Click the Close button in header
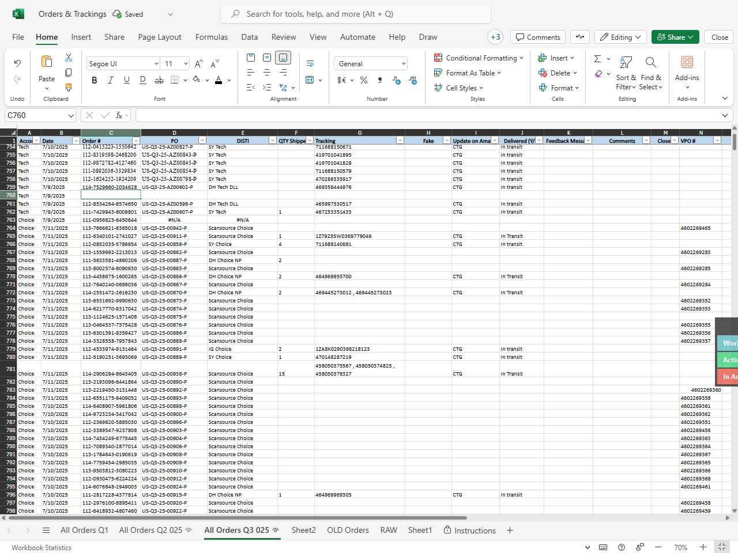The image size is (738, 553). point(720,37)
